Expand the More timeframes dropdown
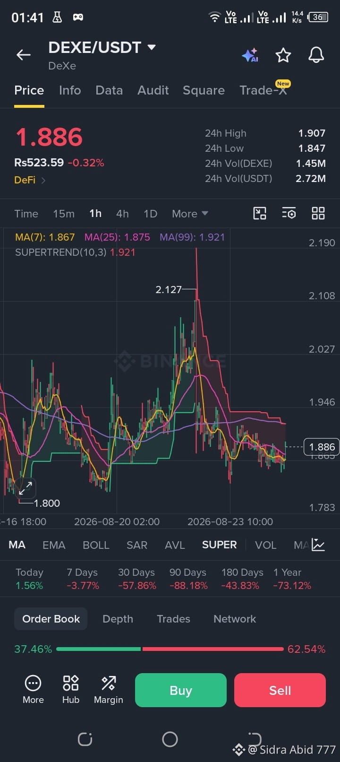 pyautogui.click(x=190, y=214)
